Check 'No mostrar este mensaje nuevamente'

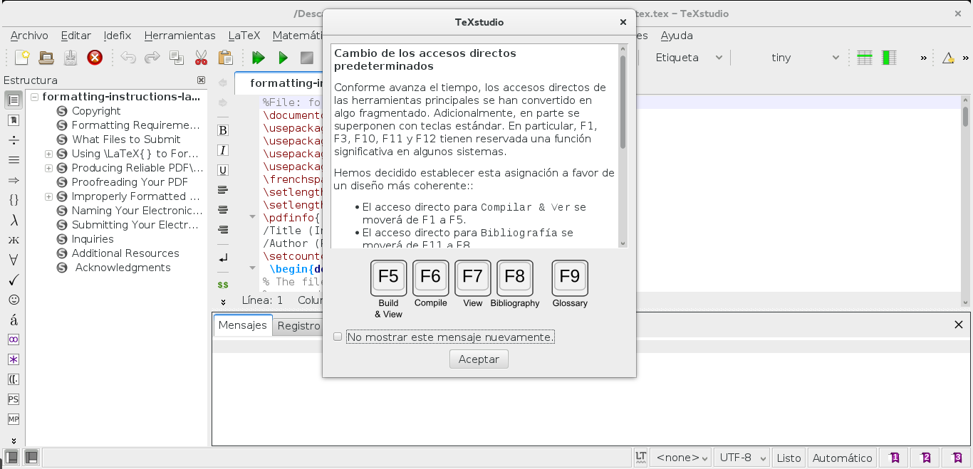tap(338, 337)
